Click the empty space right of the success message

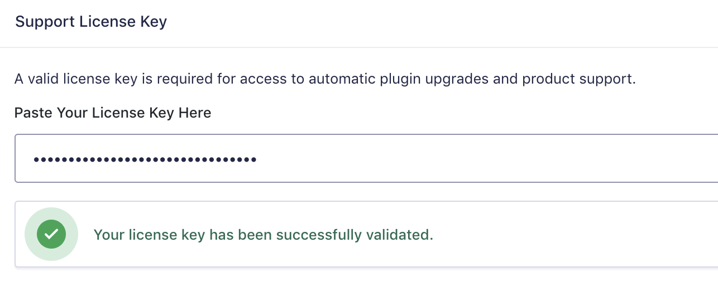point(575,234)
